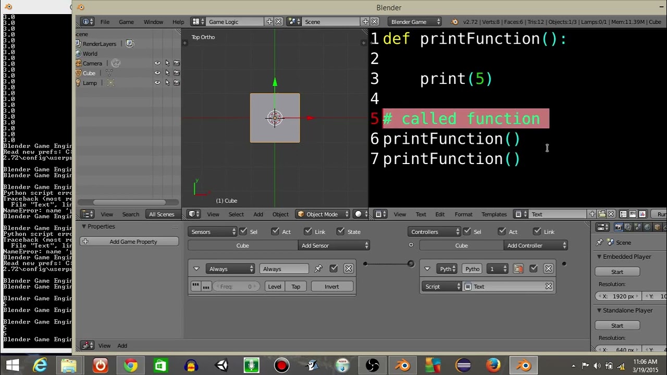The image size is (667, 375).
Task: Hide Camera using eye icon
Action: [x=157, y=63]
